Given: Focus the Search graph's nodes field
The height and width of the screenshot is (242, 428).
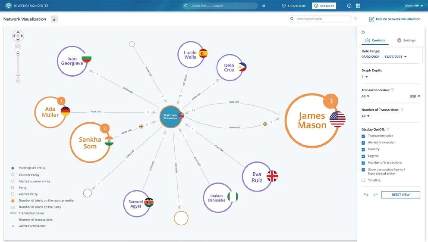Looking at the screenshot, I should coord(320,19).
